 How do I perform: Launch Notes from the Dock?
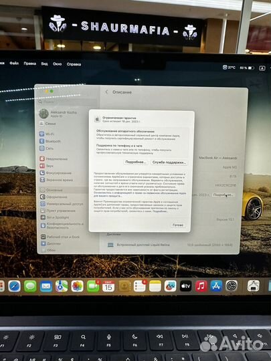155,286
